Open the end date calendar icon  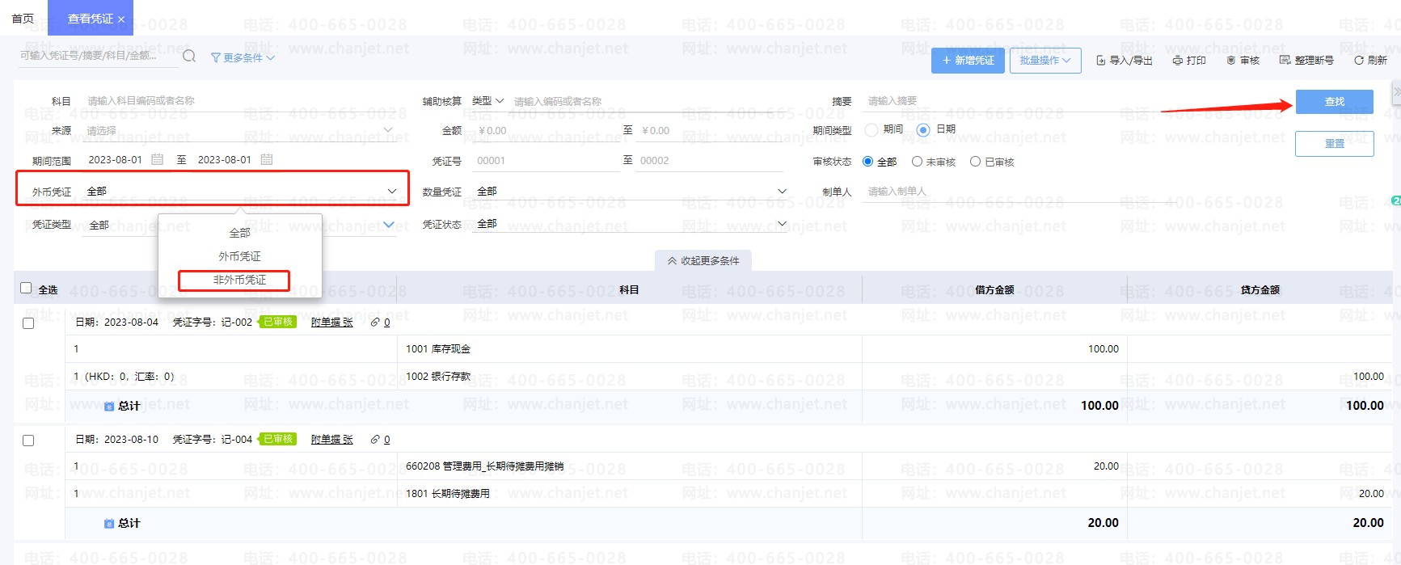tap(267, 160)
